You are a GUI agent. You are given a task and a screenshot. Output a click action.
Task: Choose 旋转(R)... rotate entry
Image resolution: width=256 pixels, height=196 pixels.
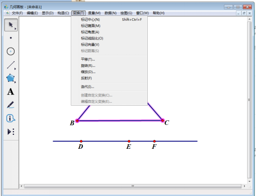pyautogui.click(x=109, y=66)
